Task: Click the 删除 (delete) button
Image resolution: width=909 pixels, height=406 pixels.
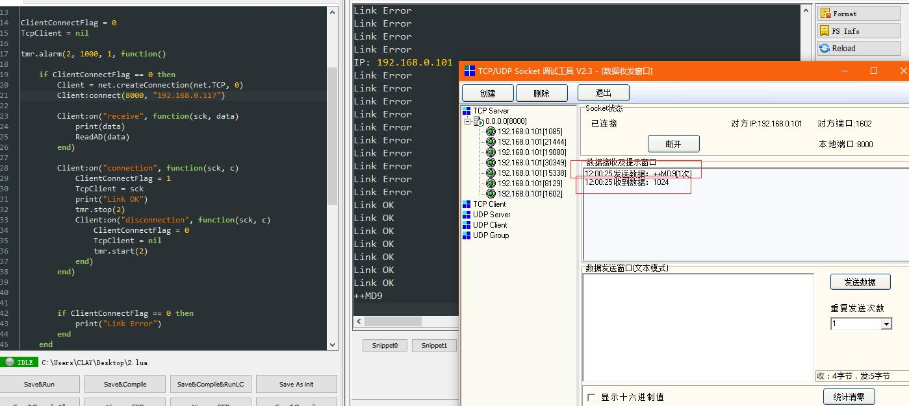Action: 541,93
